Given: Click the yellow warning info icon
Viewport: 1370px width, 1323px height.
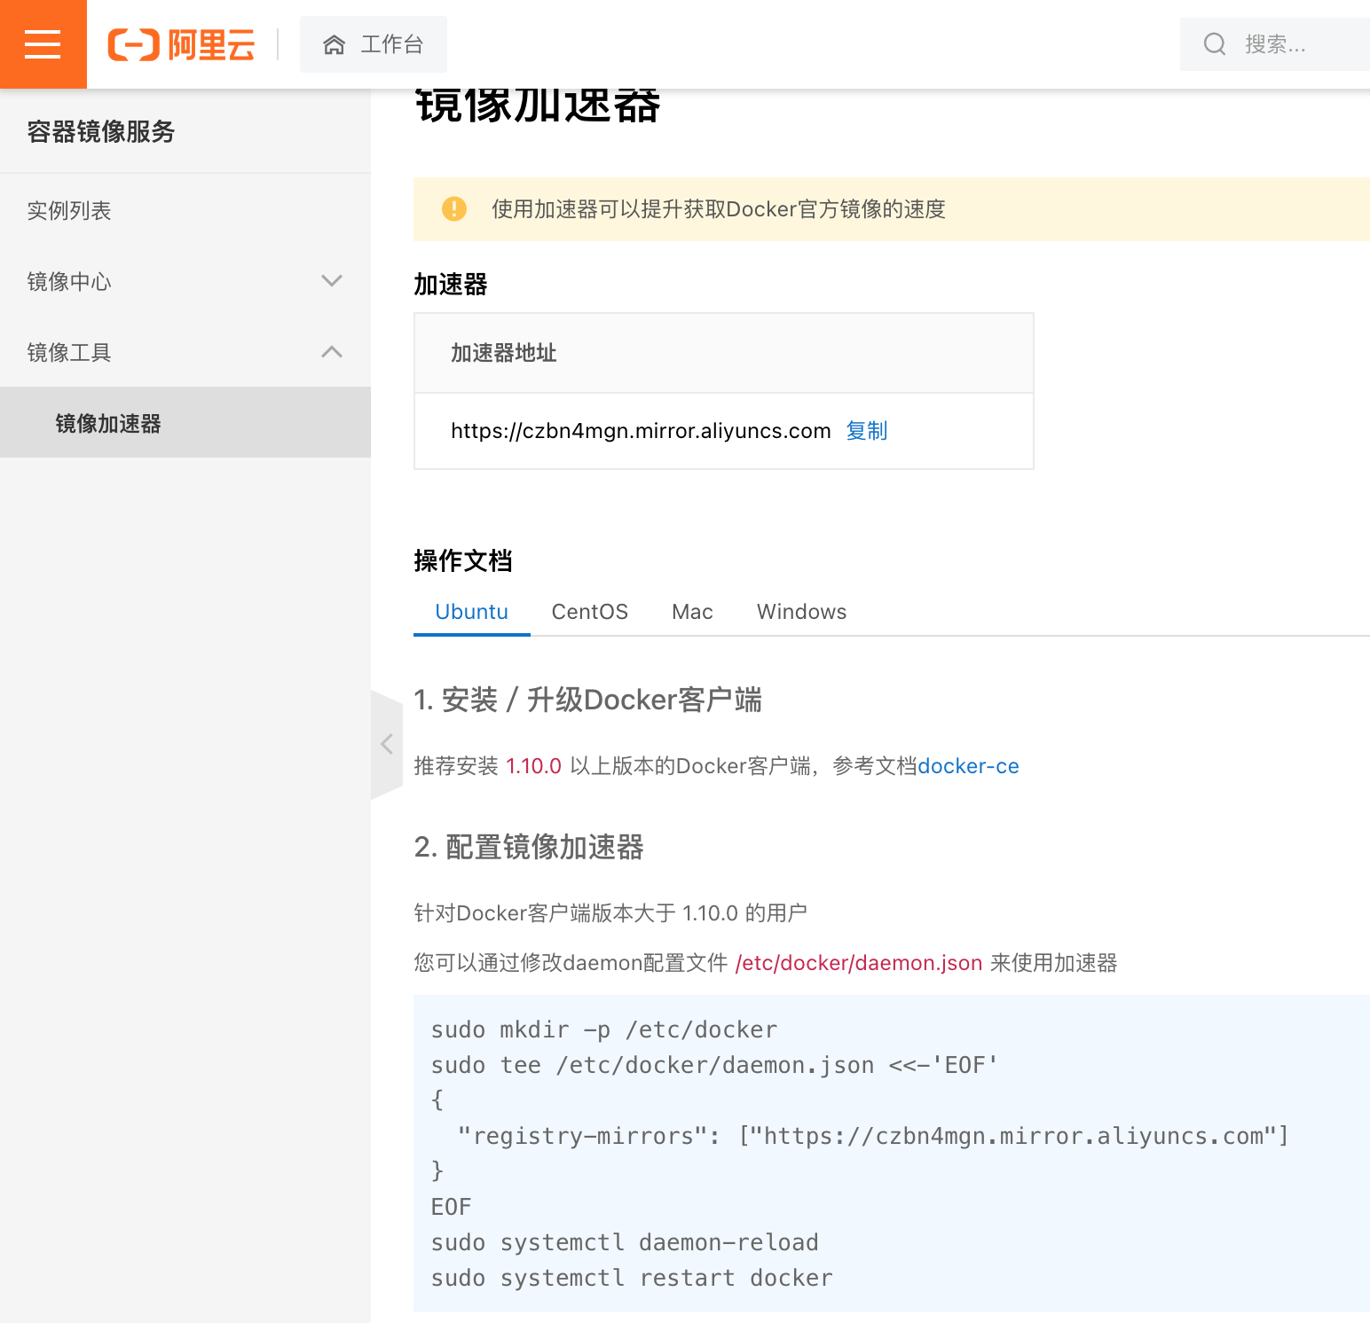Looking at the screenshot, I should click(454, 209).
